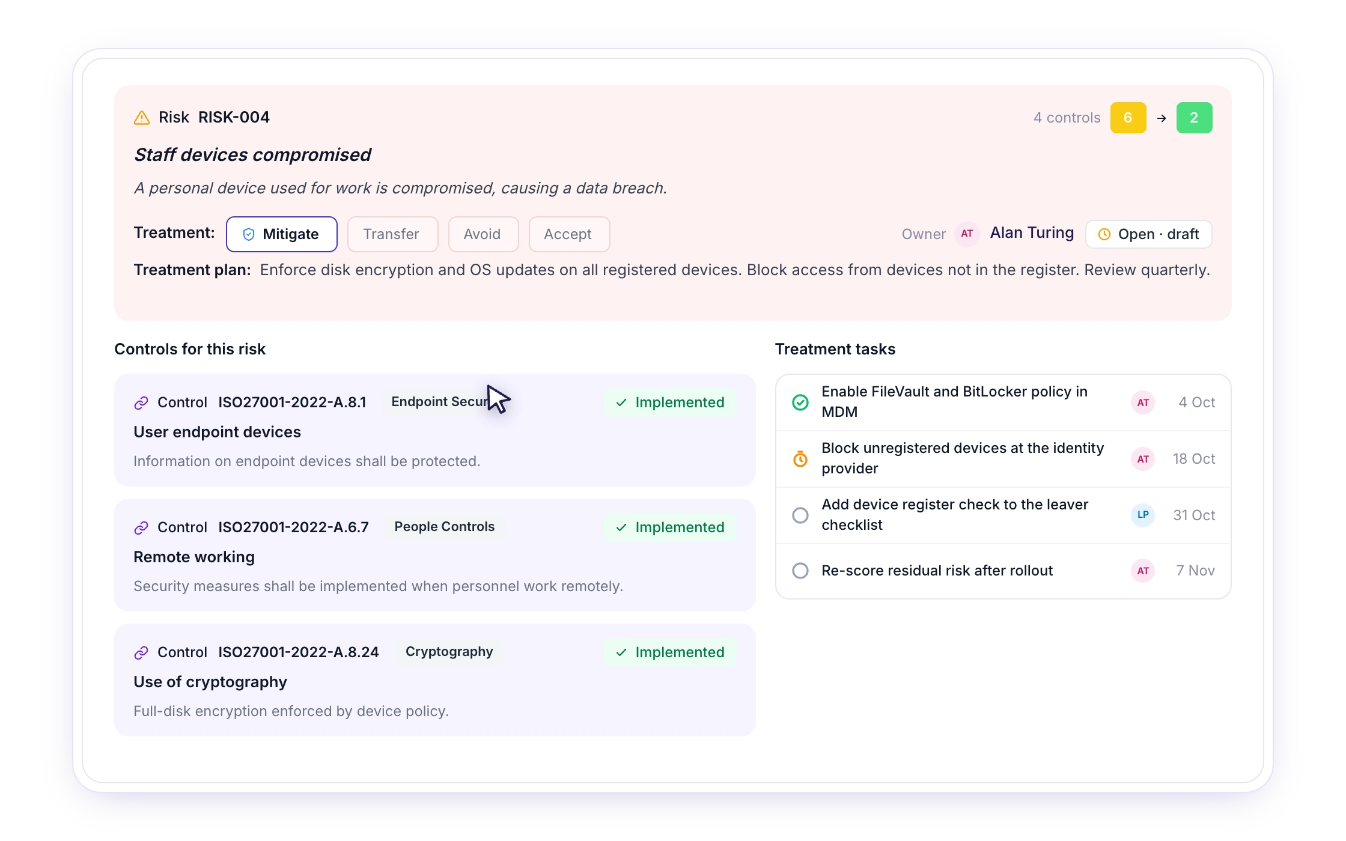This screenshot has height=841, width=1346.
Task: Click the 4 controls count label
Action: click(1067, 118)
